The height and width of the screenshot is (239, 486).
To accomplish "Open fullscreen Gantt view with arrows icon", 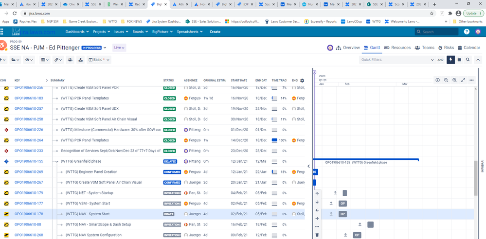I will pos(463,80).
